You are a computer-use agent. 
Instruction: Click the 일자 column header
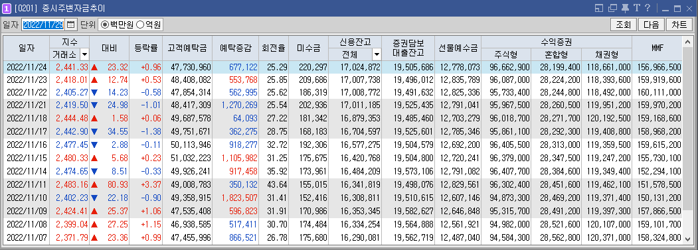pos(27,48)
